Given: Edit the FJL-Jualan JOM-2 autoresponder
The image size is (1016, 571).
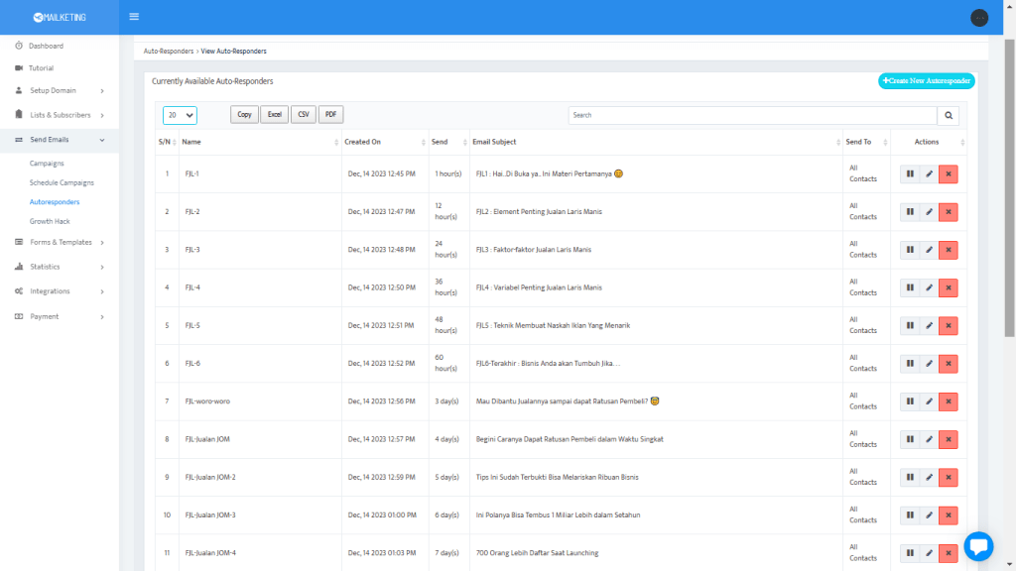Looking at the screenshot, I should coord(929,477).
